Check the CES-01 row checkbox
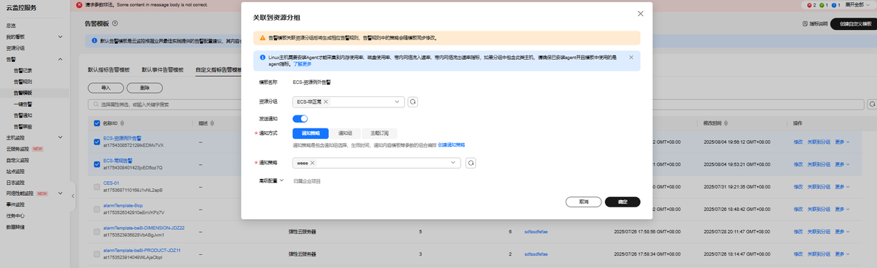This screenshot has width=877, height=268. 96,186
